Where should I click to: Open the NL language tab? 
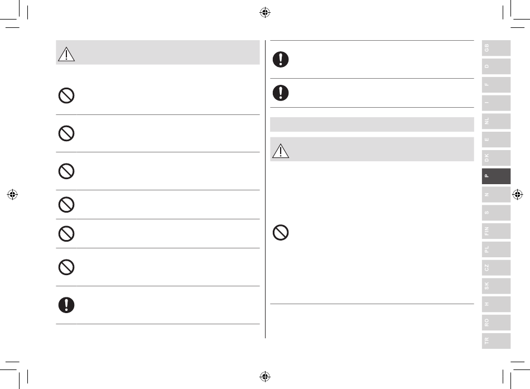click(496, 122)
